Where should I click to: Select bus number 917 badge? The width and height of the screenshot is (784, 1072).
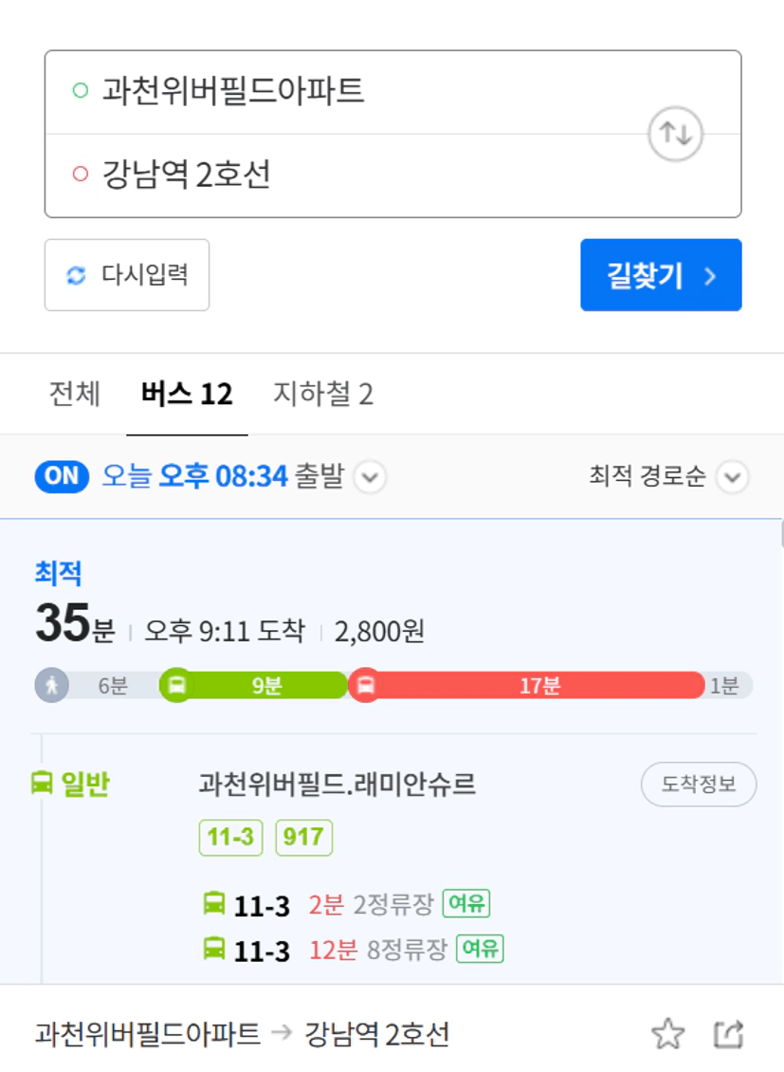pos(304,838)
